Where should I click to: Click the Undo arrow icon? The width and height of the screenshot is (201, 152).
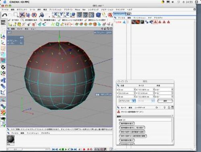pos(4,15)
